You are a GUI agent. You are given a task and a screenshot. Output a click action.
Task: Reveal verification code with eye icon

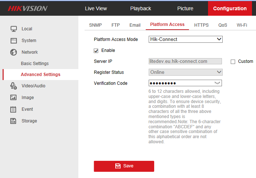[x=218, y=83]
